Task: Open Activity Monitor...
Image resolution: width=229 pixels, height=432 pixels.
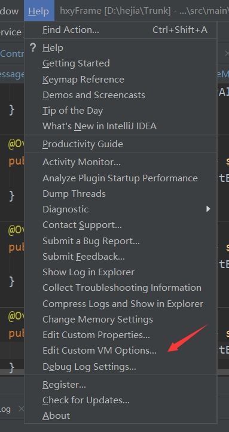Action: click(x=82, y=162)
